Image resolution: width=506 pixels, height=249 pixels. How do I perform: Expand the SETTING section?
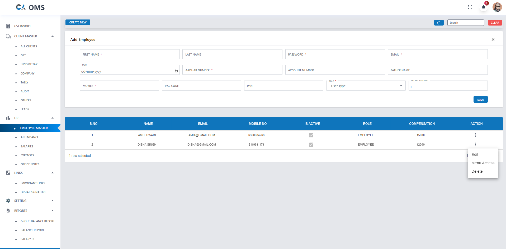click(x=53, y=201)
